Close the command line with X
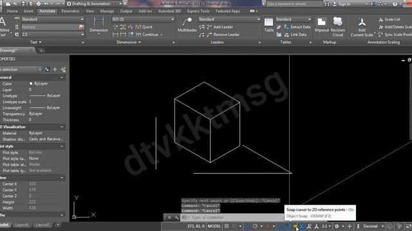The height and width of the screenshot is (231, 412). tap(169, 218)
